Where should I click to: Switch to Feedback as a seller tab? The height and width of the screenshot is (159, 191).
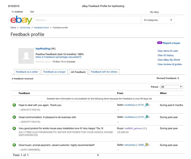[x=27, y=72]
